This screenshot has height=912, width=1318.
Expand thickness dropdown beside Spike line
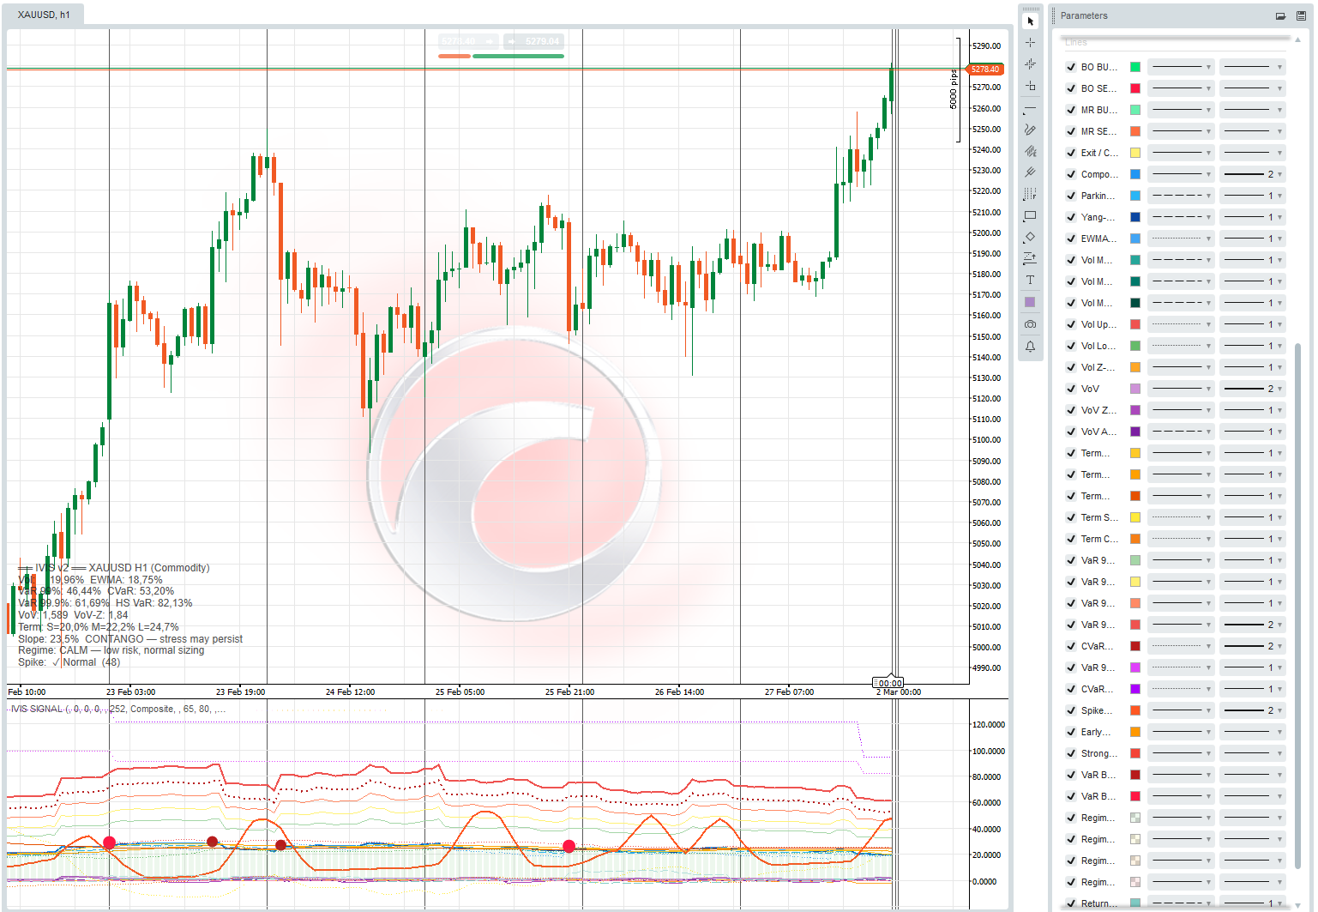tap(1252, 710)
